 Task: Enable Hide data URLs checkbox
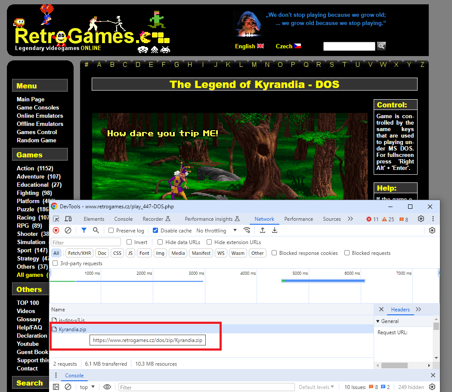pyautogui.click(x=160, y=242)
